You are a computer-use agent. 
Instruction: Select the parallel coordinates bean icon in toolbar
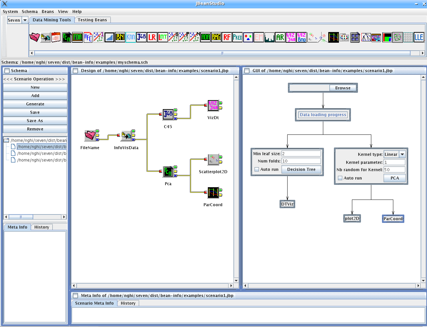334,37
